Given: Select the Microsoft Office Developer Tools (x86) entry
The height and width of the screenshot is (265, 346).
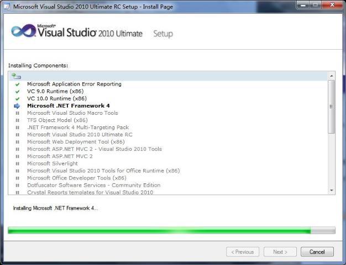Looking at the screenshot, I should 77,178.
